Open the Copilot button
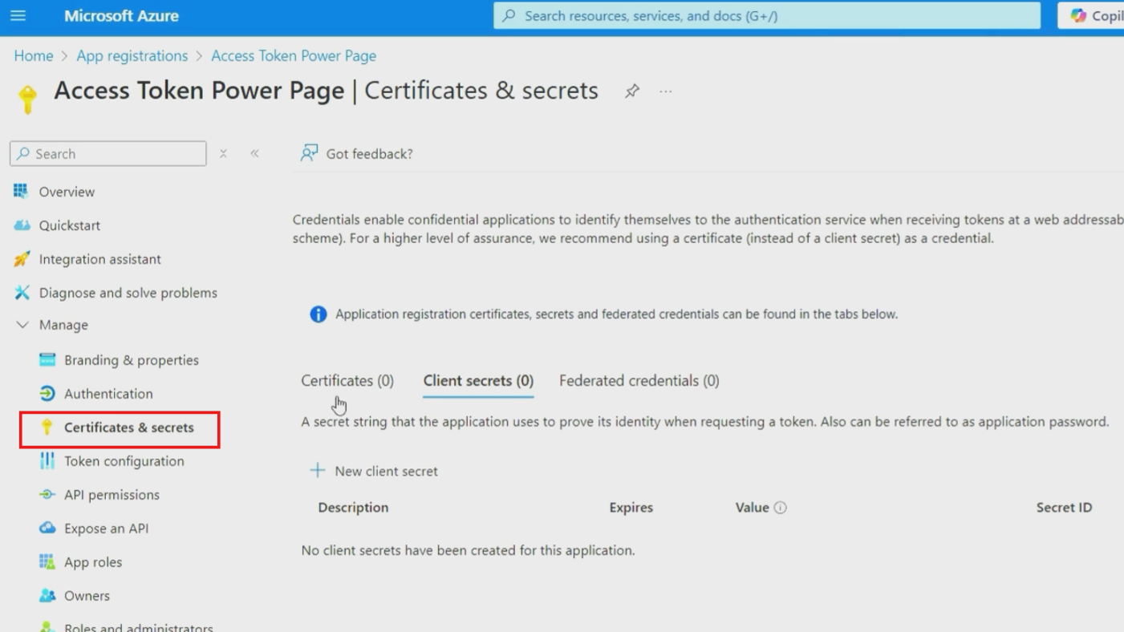 coord(1092,15)
